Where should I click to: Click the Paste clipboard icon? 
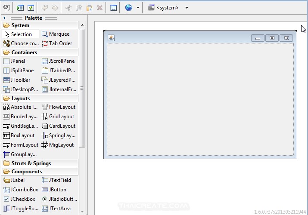(x=89, y=8)
